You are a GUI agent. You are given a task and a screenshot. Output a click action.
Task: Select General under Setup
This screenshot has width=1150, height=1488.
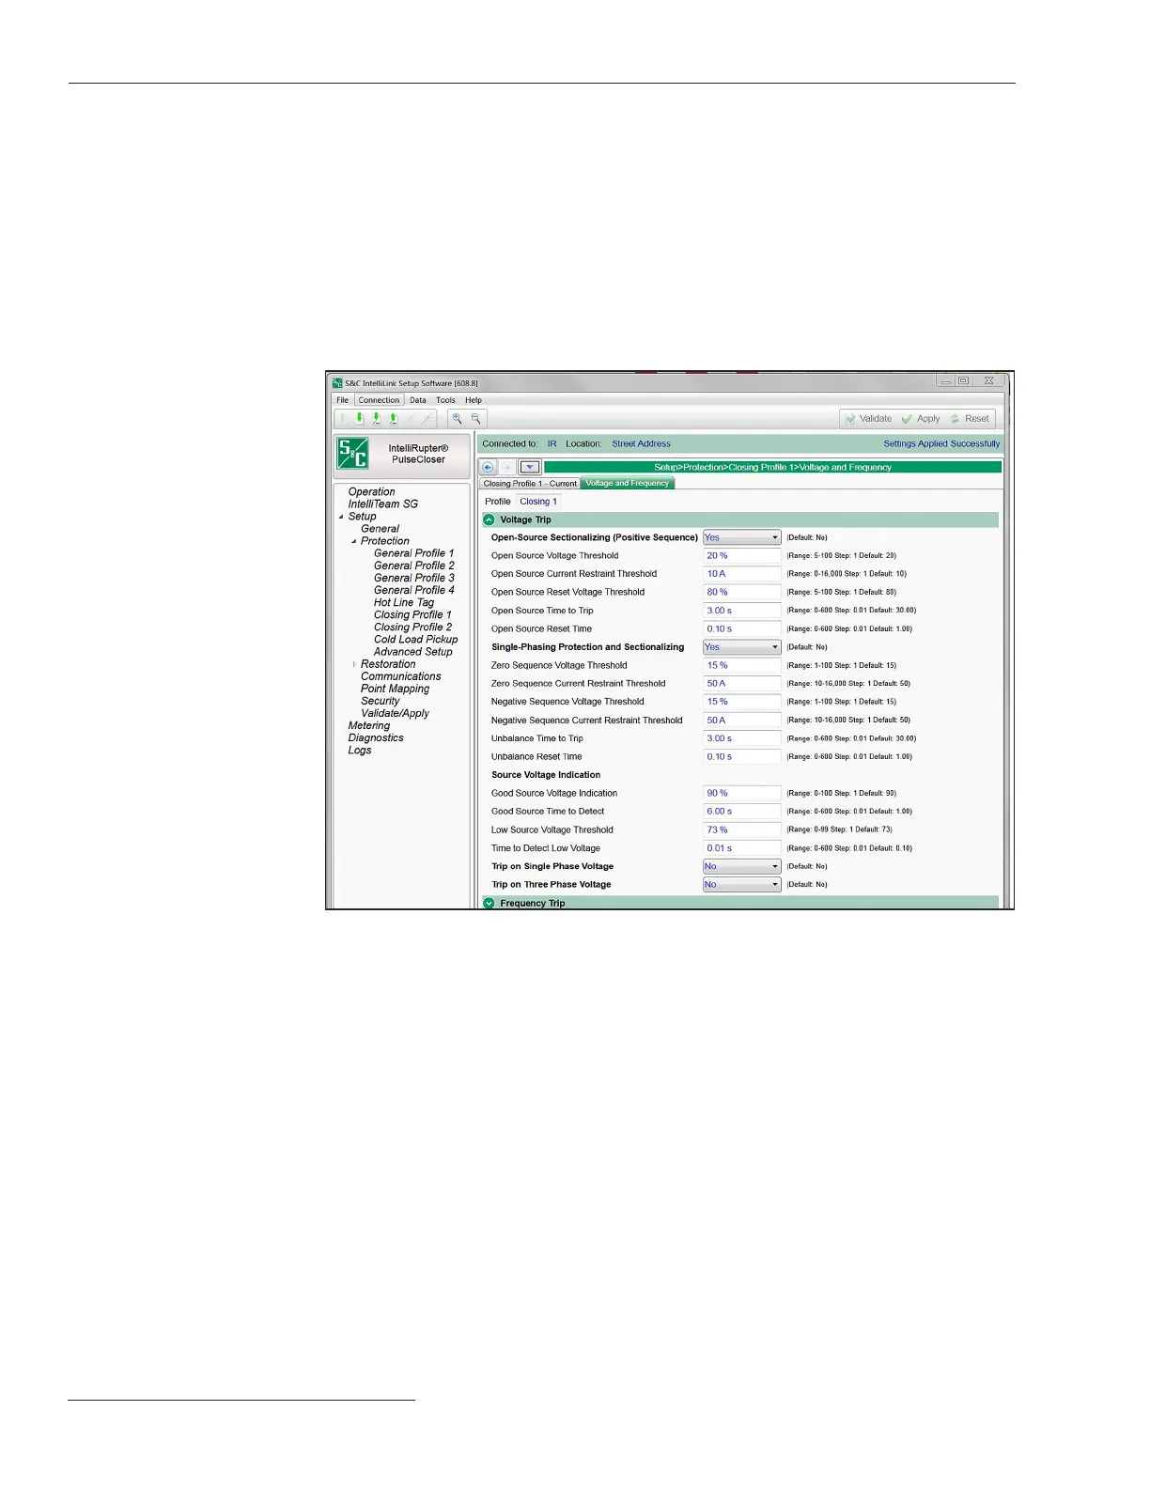pos(380,529)
